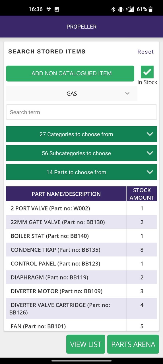Screen dimensions: 163x364
Task: Select DIVERTER VALVE CARTRIDGE row
Action: click(81, 309)
